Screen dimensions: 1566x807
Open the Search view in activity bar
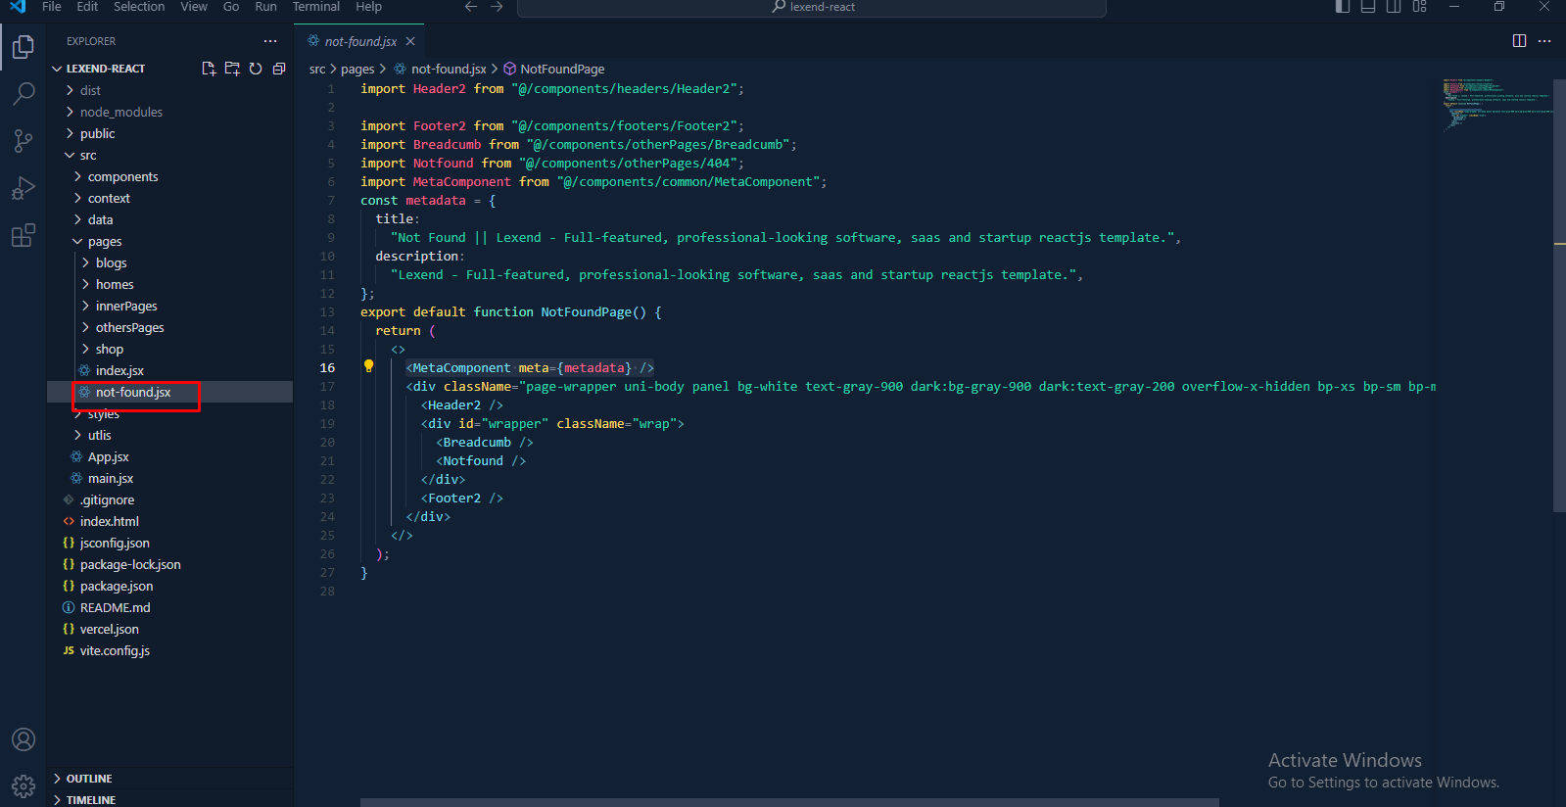[x=24, y=94]
